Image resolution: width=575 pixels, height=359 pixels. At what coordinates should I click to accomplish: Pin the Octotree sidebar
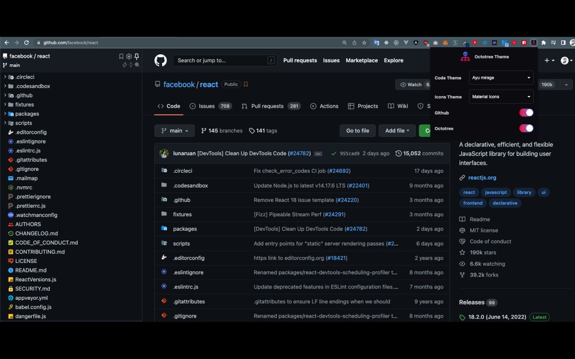(x=137, y=56)
